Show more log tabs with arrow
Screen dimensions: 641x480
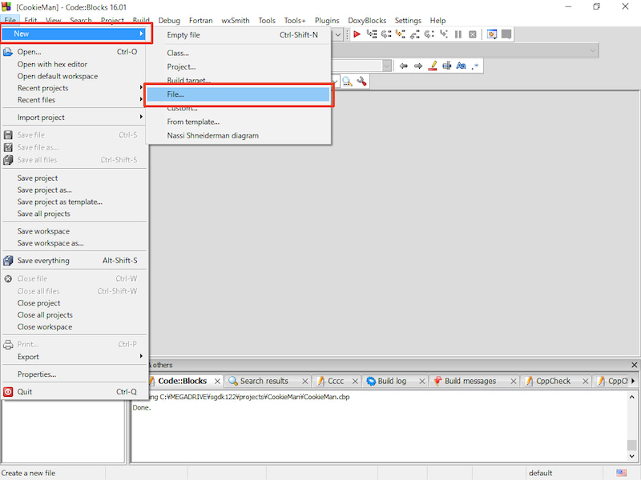click(633, 381)
